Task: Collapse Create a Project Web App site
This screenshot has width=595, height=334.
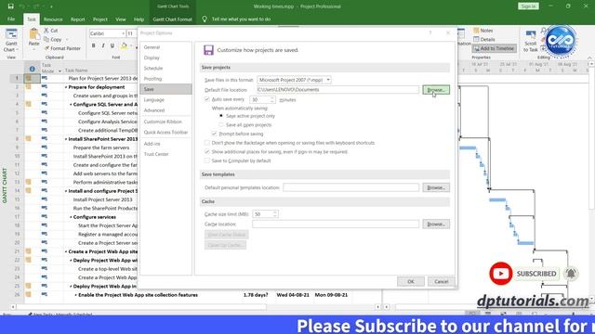Action: pyautogui.click(x=66, y=251)
